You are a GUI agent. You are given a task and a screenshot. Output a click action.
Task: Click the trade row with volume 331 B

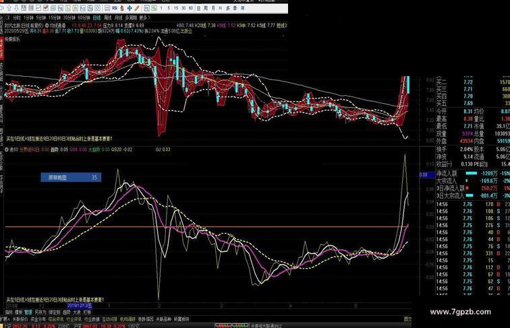coord(473,253)
